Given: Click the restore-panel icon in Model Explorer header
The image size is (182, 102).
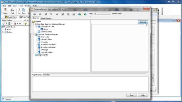Looking at the screenshot, I should tap(25, 20).
